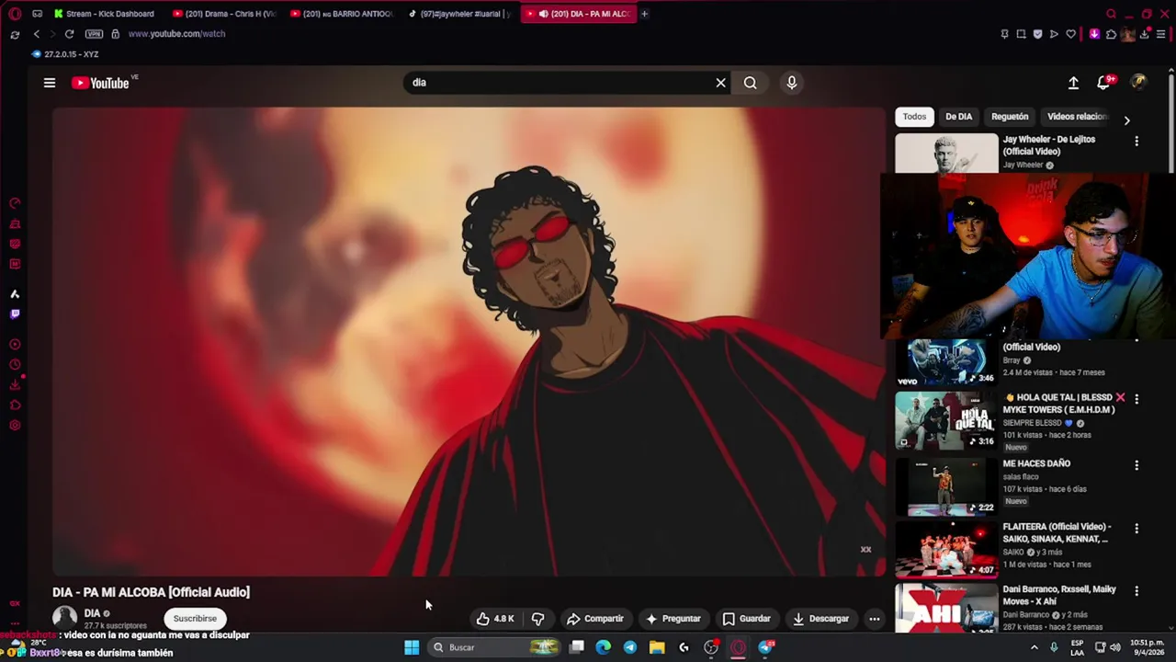Open options for Dani Barranco X Ahí video

pos(1136,591)
